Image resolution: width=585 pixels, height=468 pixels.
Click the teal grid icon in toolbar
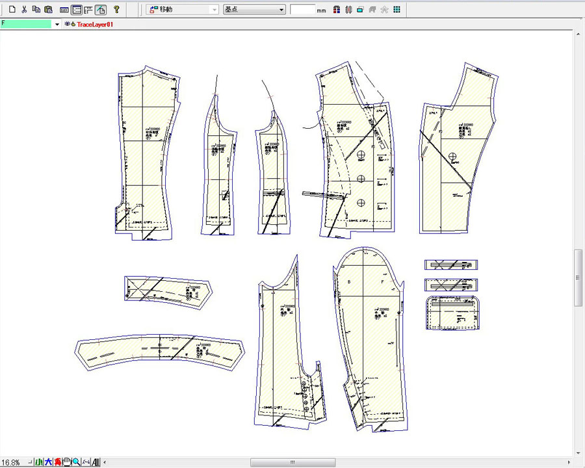click(396, 10)
